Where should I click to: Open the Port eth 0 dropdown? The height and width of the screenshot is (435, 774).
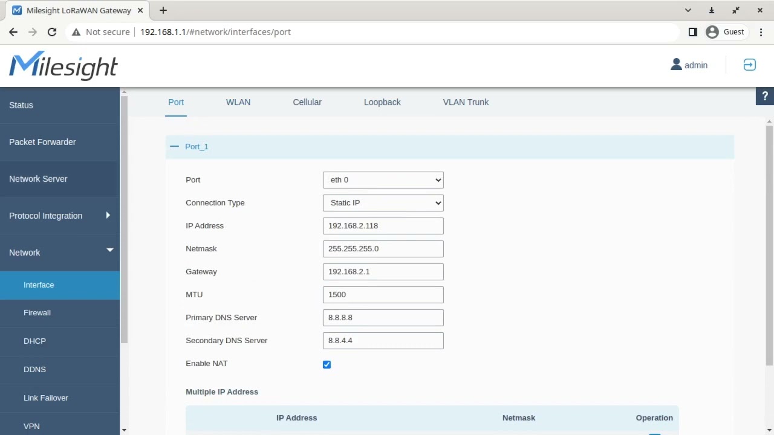click(383, 180)
